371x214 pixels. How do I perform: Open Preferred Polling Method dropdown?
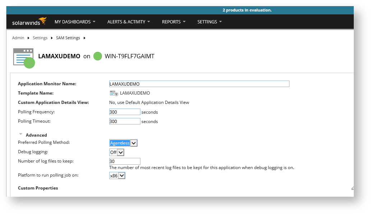[x=123, y=143]
